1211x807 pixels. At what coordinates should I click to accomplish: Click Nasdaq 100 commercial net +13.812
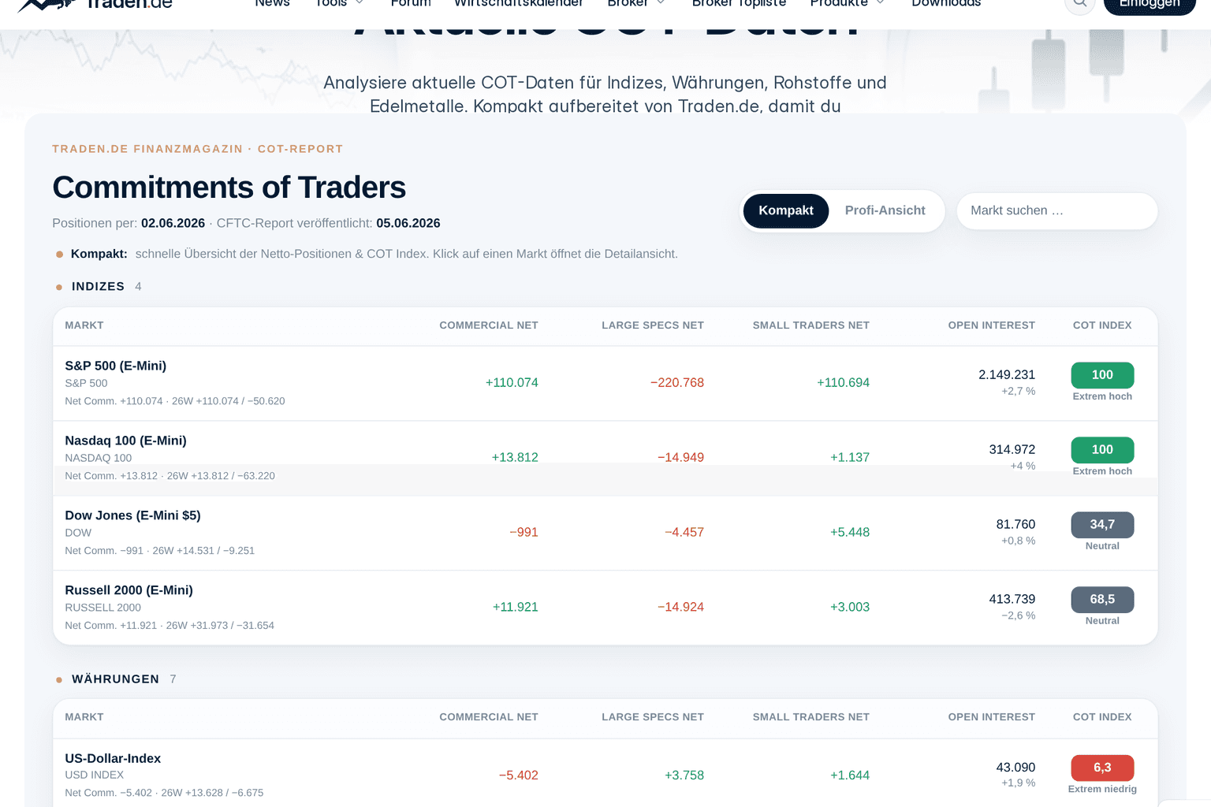515,458
